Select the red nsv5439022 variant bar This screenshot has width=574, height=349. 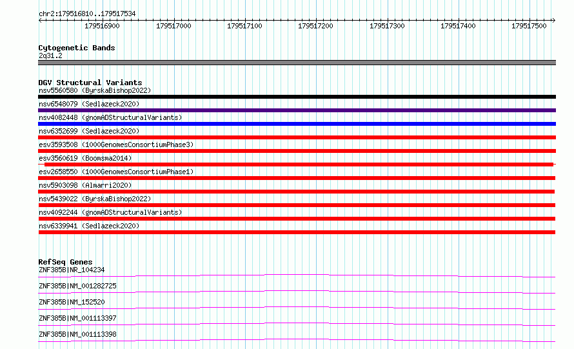(297, 205)
